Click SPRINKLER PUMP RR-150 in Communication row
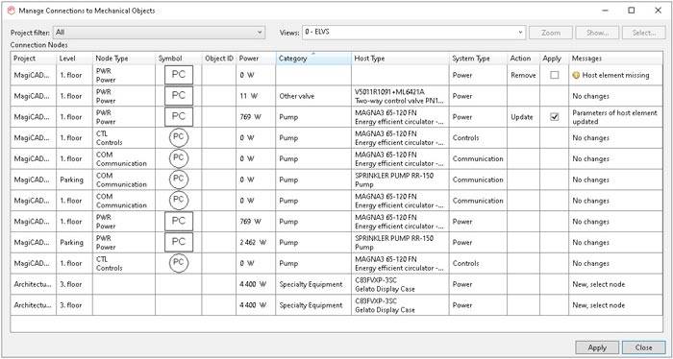The height and width of the screenshot is (359, 673). pyautogui.click(x=394, y=176)
